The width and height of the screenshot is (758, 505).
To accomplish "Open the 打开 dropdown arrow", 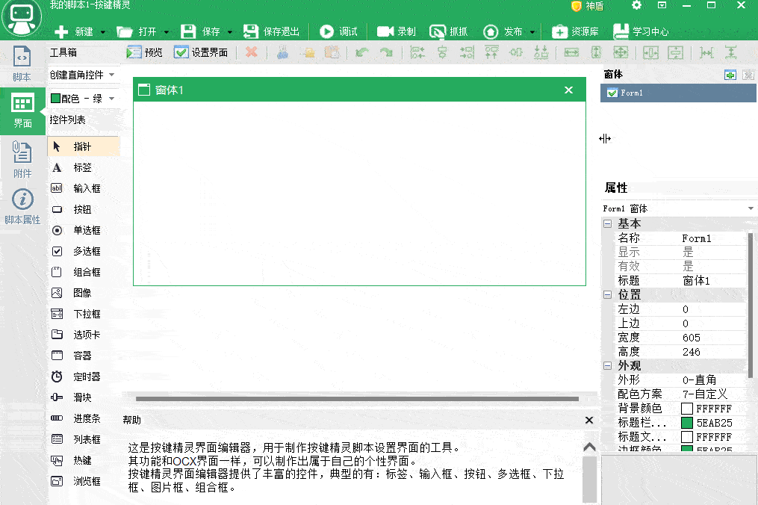I will pos(167,32).
